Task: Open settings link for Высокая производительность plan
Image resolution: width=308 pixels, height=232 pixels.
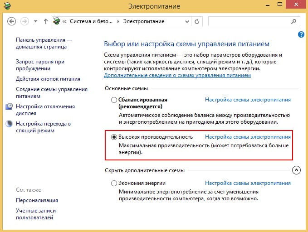Action: pos(248,137)
